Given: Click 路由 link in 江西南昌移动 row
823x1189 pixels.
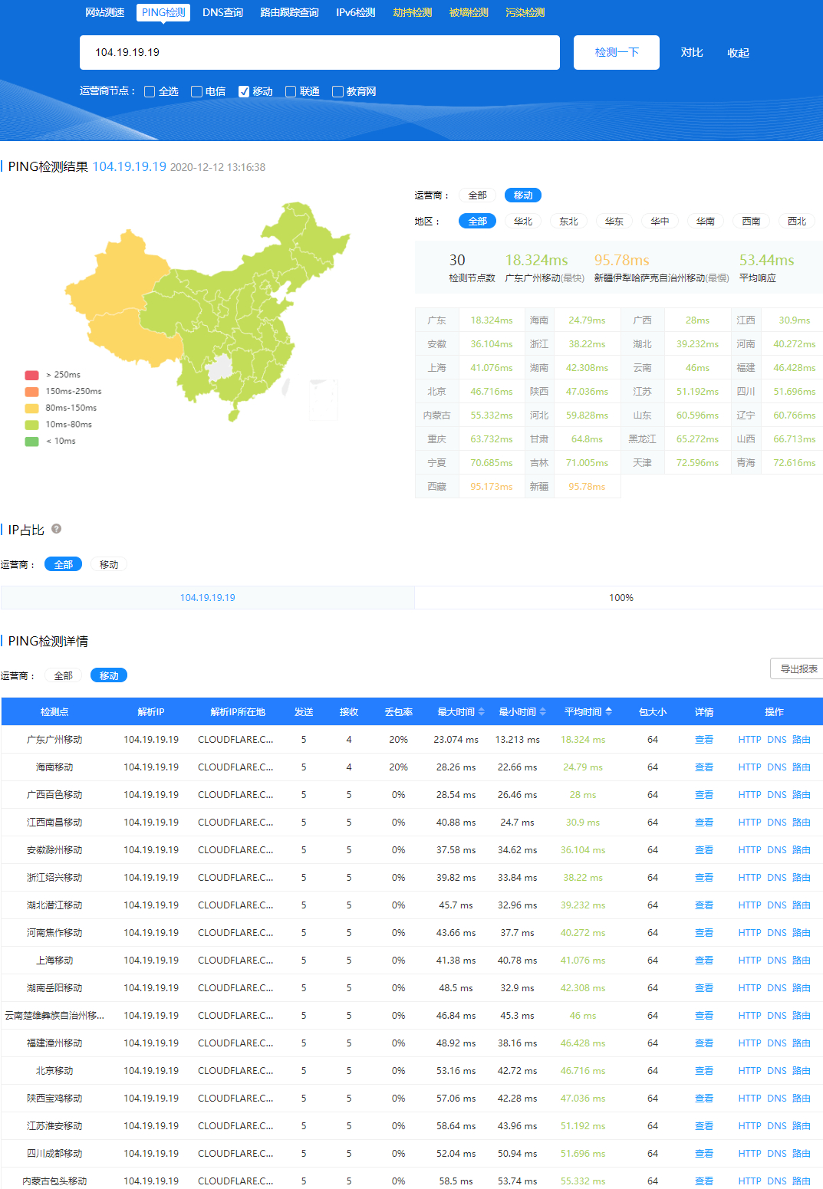Looking at the screenshot, I should click(x=802, y=823).
